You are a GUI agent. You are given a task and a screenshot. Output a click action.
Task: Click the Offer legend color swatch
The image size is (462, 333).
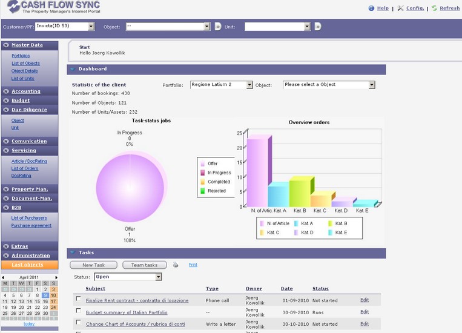point(203,163)
